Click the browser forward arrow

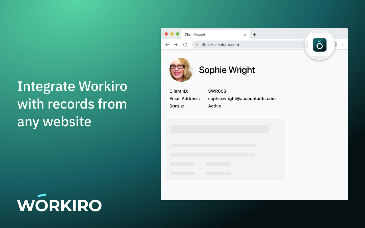(x=176, y=44)
